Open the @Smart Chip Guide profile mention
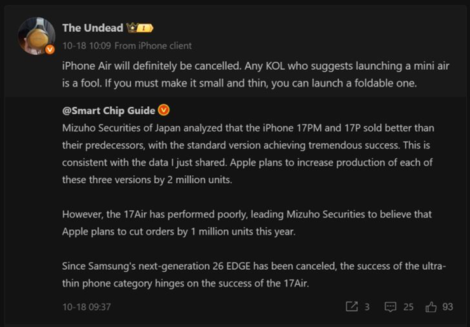 tap(108, 110)
